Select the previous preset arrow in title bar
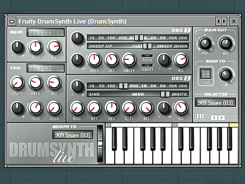The image size is (245, 184). tap(218, 21)
